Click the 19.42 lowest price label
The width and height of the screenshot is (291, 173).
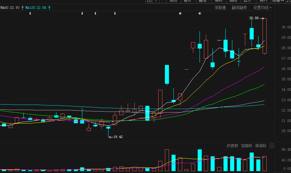pos(118,137)
